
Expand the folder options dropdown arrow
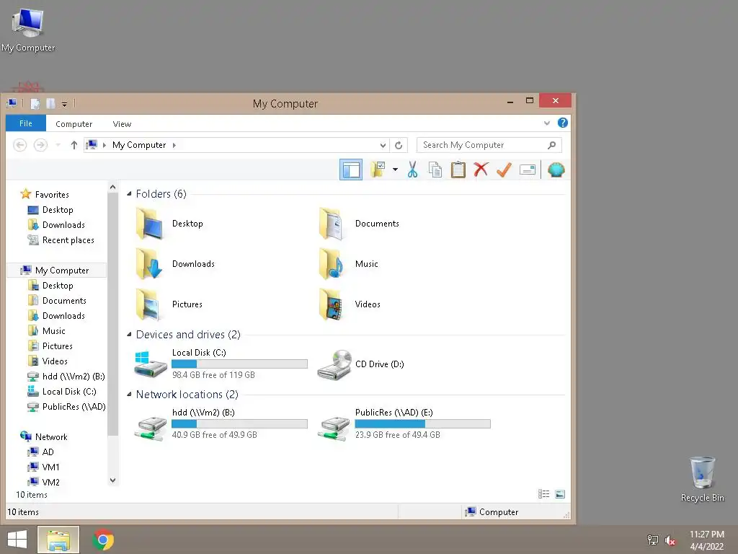point(395,170)
